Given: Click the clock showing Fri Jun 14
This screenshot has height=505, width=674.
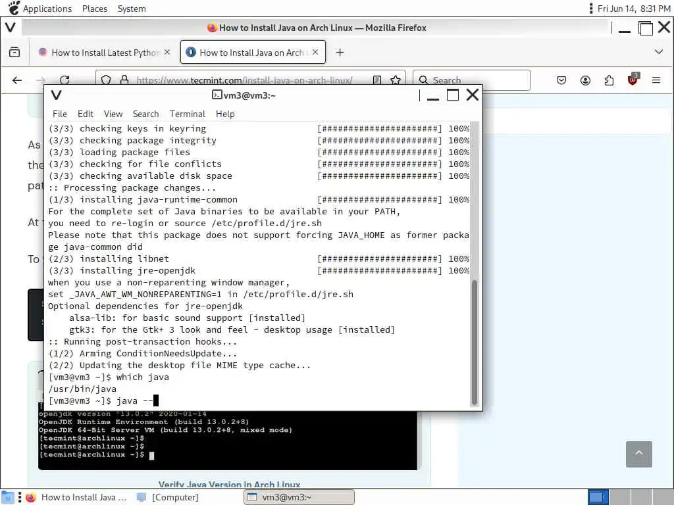Looking at the screenshot, I should (x=634, y=9).
